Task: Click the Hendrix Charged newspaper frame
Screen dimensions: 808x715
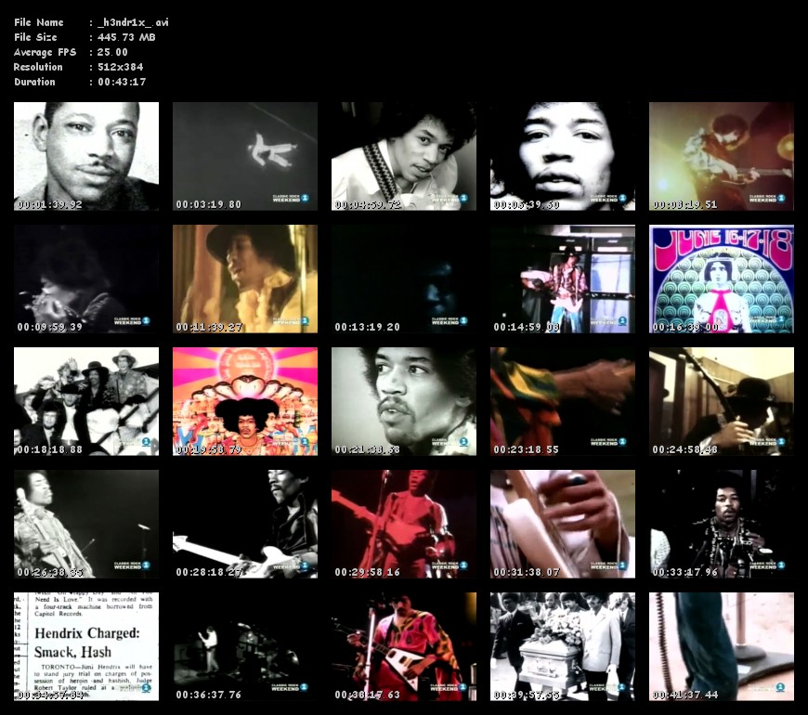Action: tap(86, 646)
